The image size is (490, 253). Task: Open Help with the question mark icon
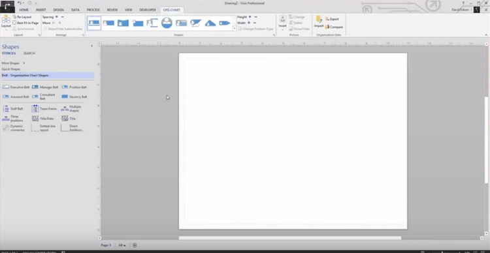pyautogui.click(x=463, y=3)
